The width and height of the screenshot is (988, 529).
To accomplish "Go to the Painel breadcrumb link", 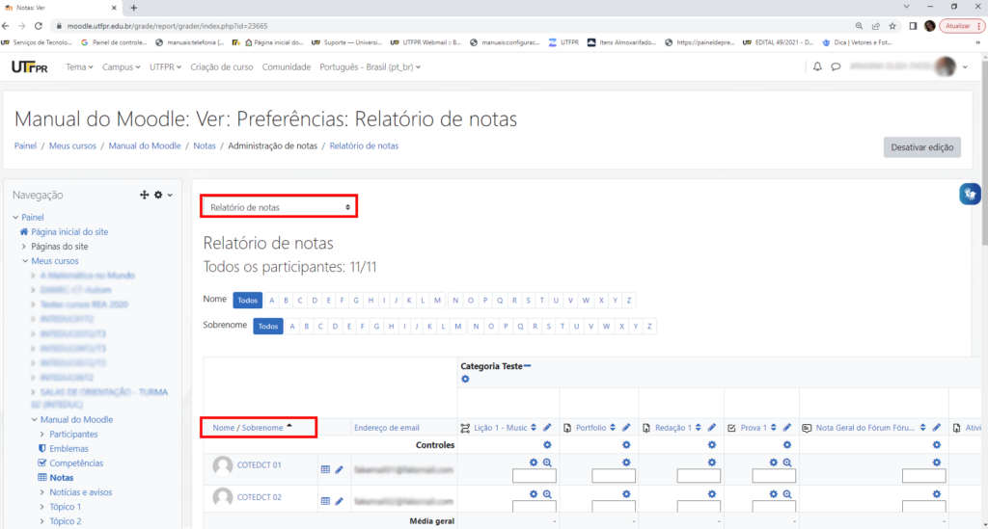I will click(x=25, y=145).
